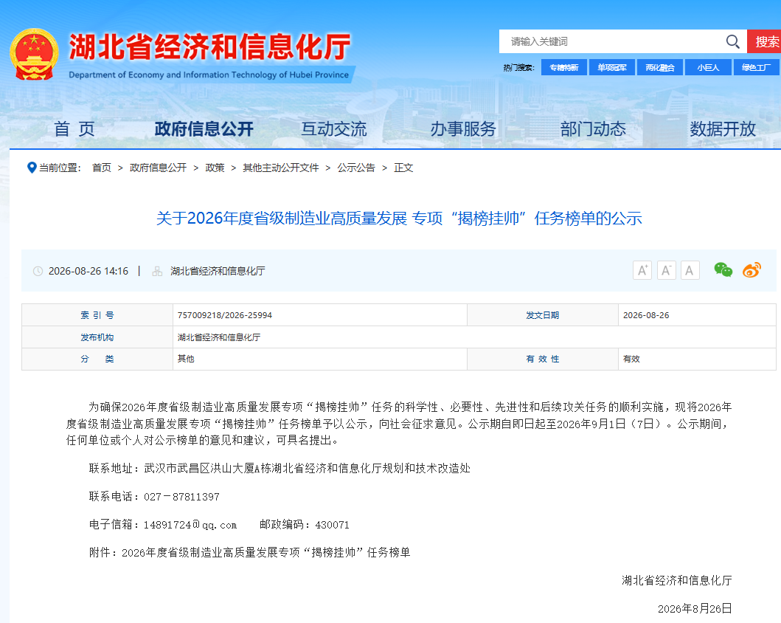Select the 单项冠军 hot search tag
This screenshot has height=623, width=781.
pos(611,67)
